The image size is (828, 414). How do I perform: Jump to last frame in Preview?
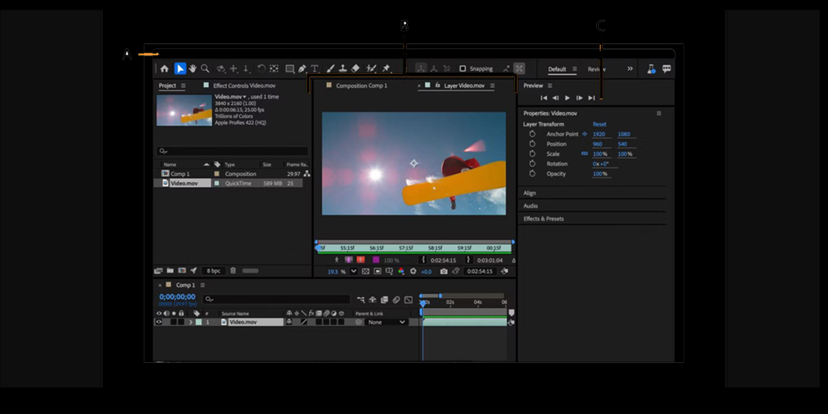click(x=591, y=98)
